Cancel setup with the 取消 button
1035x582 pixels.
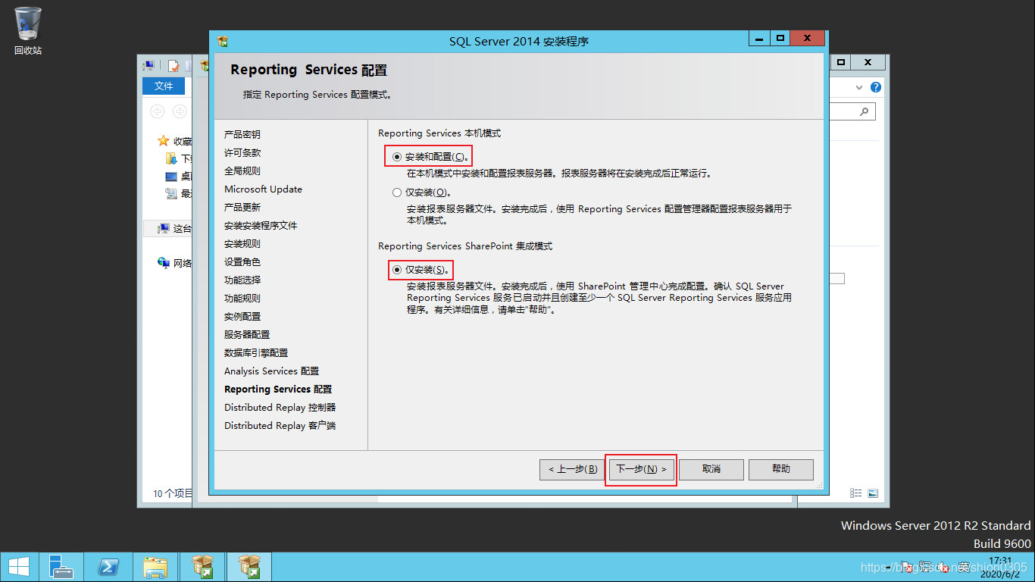pos(711,469)
